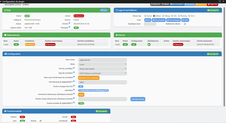Click help icon for Mise à jour du firmware
The width and height of the screenshot is (226, 123).
pyautogui.click(x=74, y=77)
